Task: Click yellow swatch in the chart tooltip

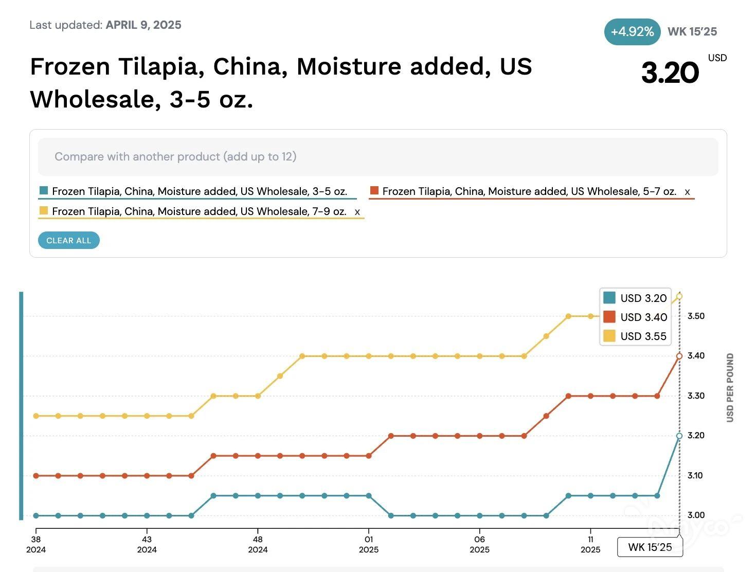Action: (x=609, y=336)
